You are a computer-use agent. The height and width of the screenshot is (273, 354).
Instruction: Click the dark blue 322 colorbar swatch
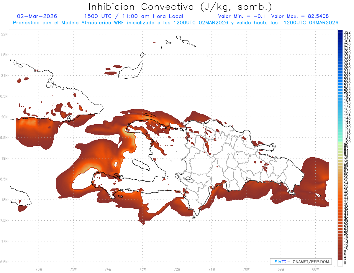[x=340, y=31]
